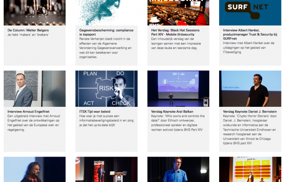Click the Aral Balkan keynote stage thumbnail

pyautogui.click(x=178, y=89)
